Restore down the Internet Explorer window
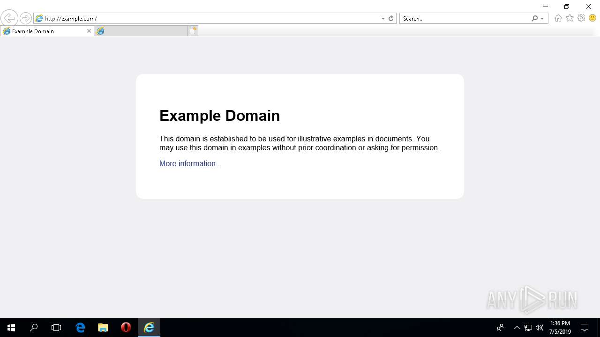The width and height of the screenshot is (600, 337). click(567, 7)
